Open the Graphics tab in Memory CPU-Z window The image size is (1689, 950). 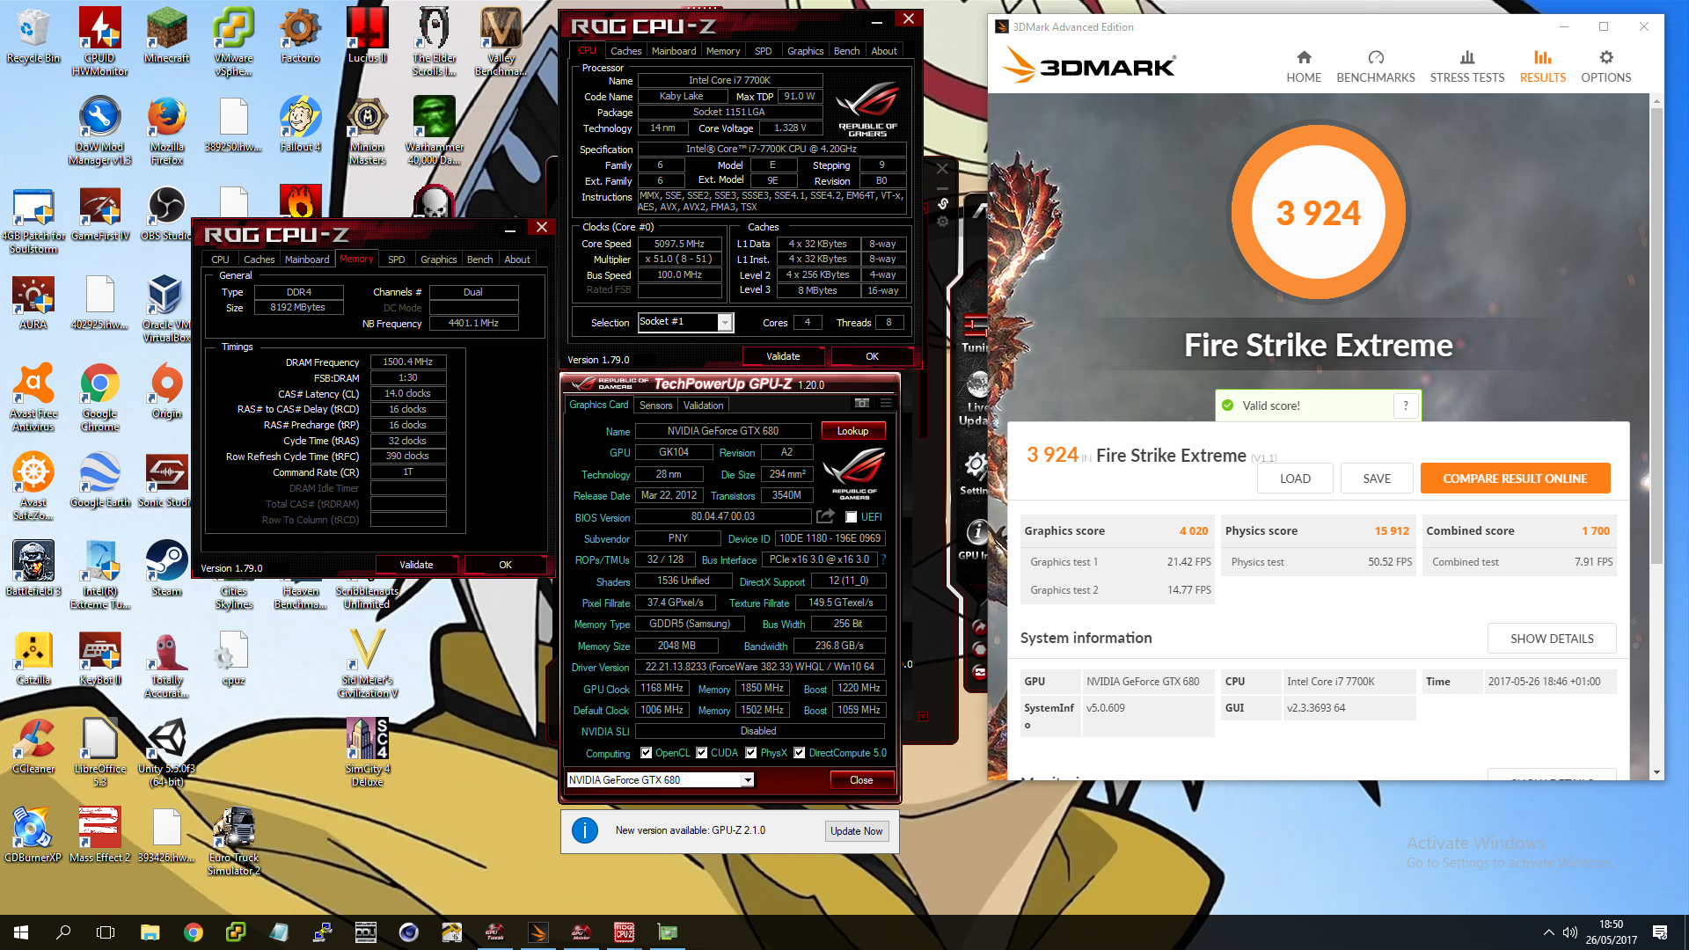coord(439,259)
